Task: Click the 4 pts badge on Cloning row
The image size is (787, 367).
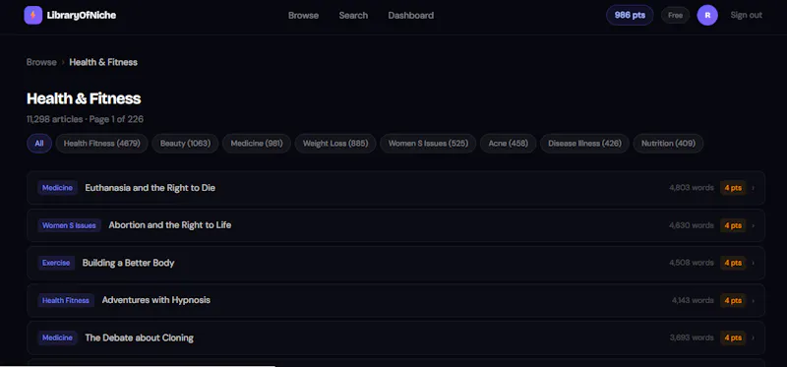Action: pyautogui.click(x=733, y=337)
